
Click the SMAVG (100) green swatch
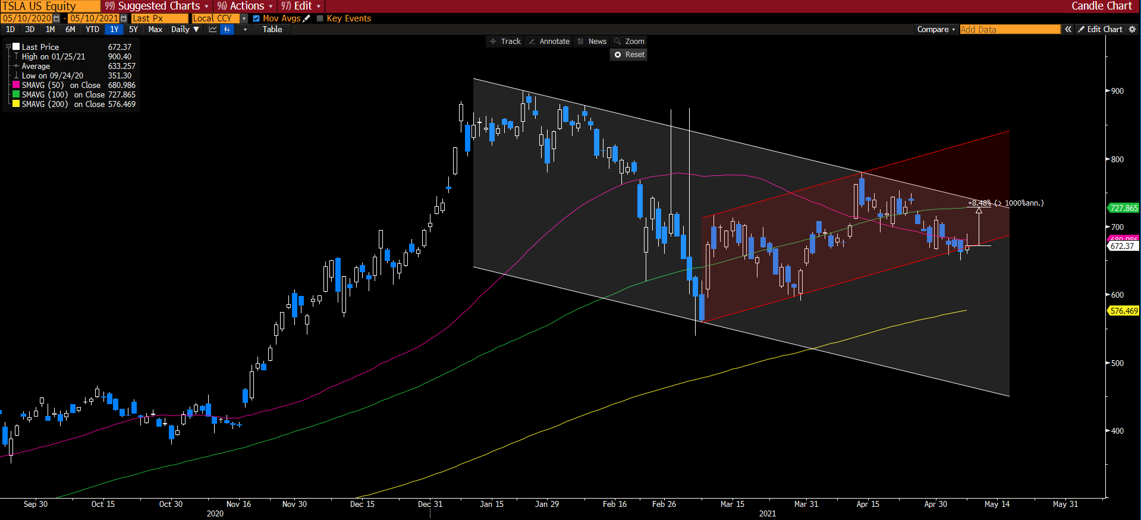(16, 94)
